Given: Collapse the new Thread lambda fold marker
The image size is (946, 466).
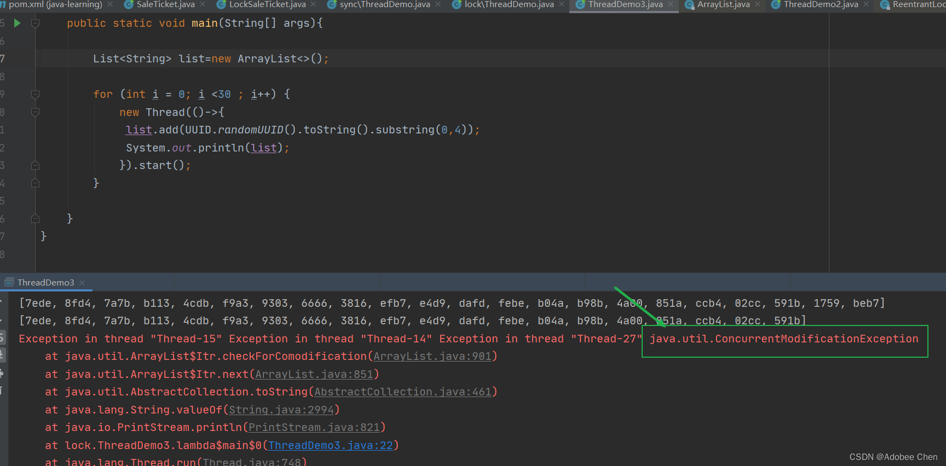Looking at the screenshot, I should [35, 112].
